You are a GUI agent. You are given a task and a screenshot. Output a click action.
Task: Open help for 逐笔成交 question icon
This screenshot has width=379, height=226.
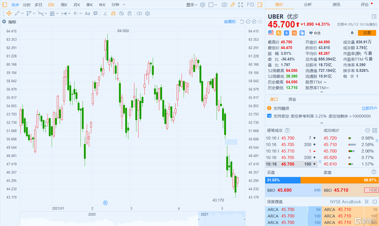pyautogui.click(x=287, y=131)
